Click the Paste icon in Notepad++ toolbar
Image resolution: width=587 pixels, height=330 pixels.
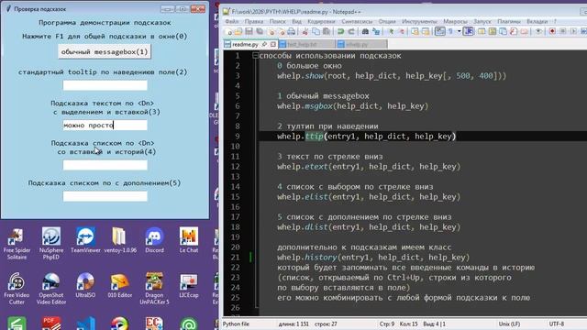tap(327, 32)
